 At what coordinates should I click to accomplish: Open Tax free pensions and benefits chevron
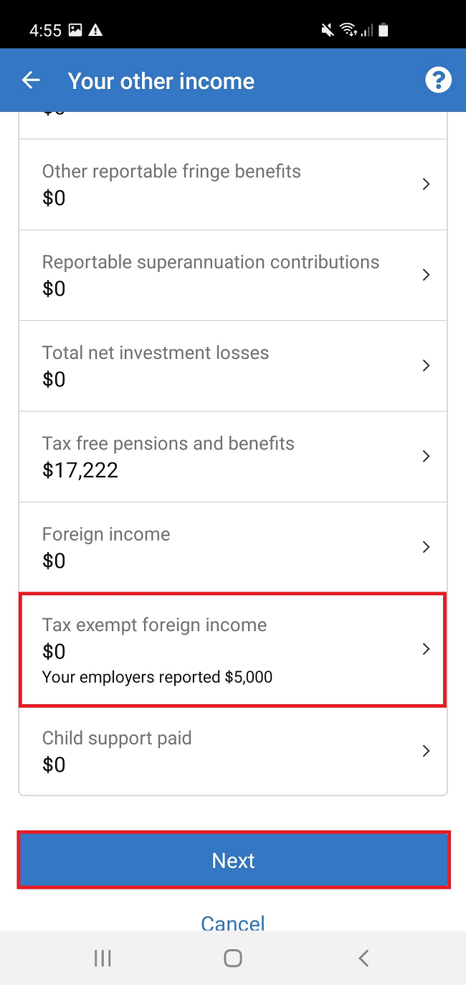click(426, 457)
